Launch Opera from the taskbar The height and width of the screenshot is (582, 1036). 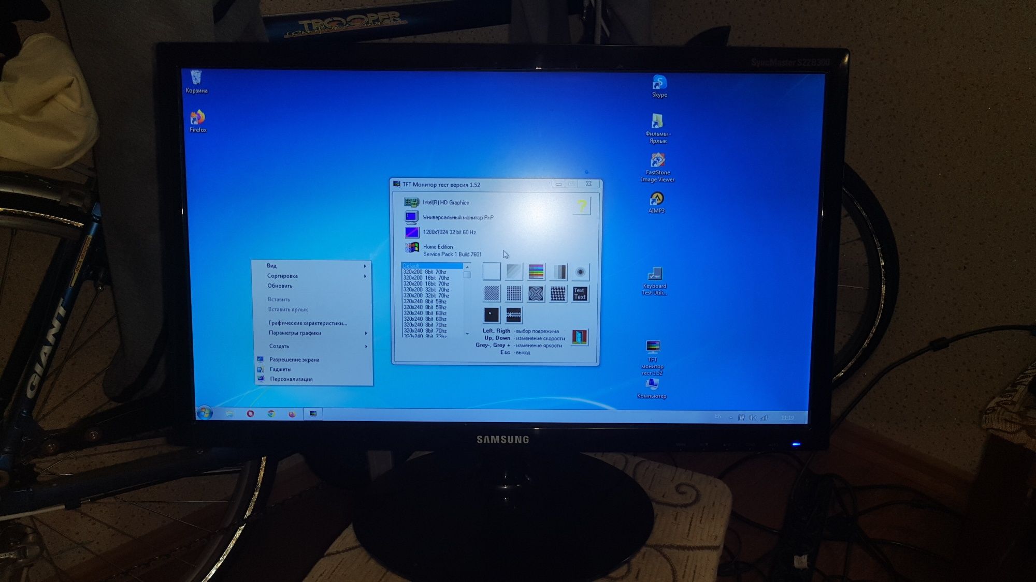[250, 413]
